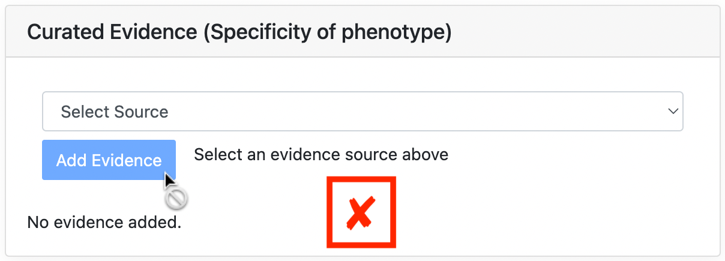Click the Add Evidence button

109,160
